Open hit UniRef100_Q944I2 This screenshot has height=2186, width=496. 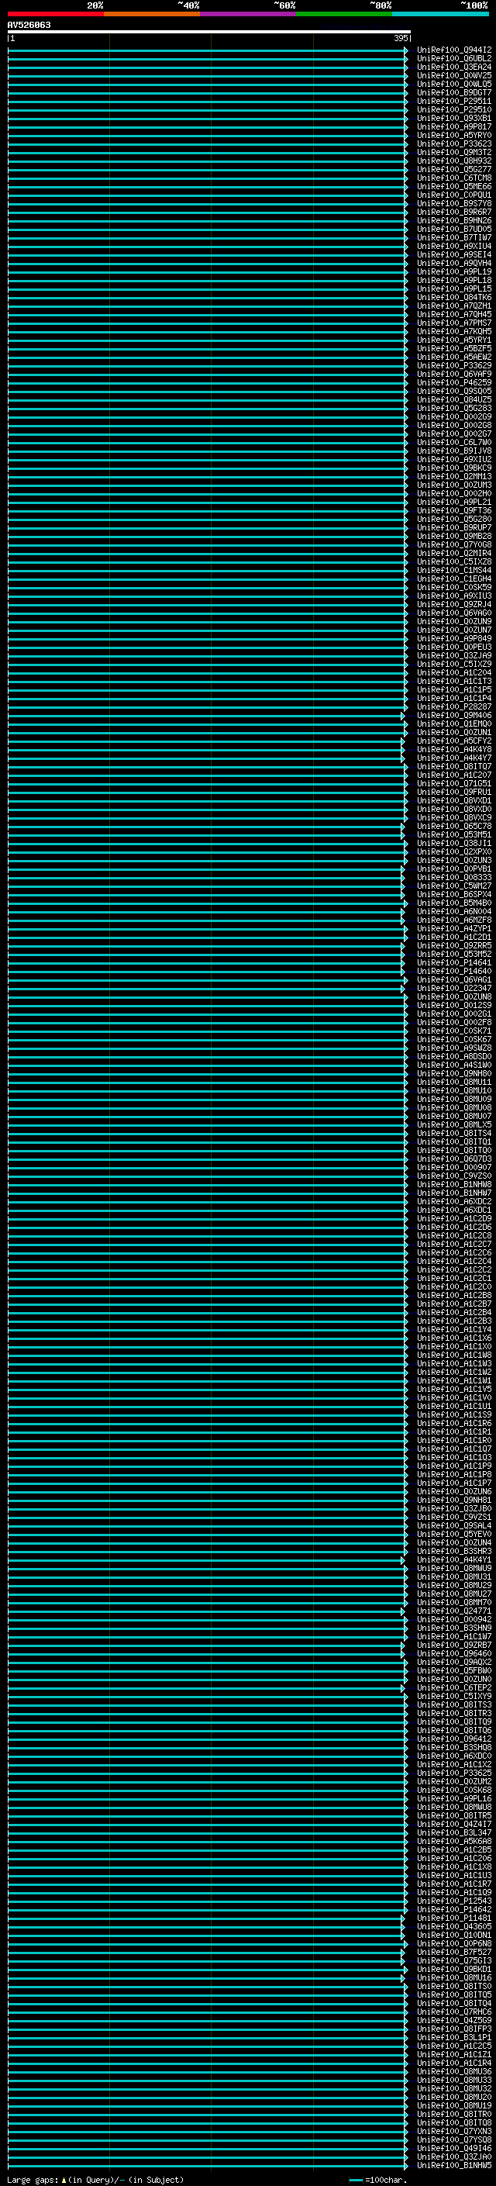454,50
